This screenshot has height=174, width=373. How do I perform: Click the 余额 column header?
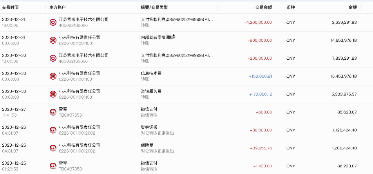point(352,7)
